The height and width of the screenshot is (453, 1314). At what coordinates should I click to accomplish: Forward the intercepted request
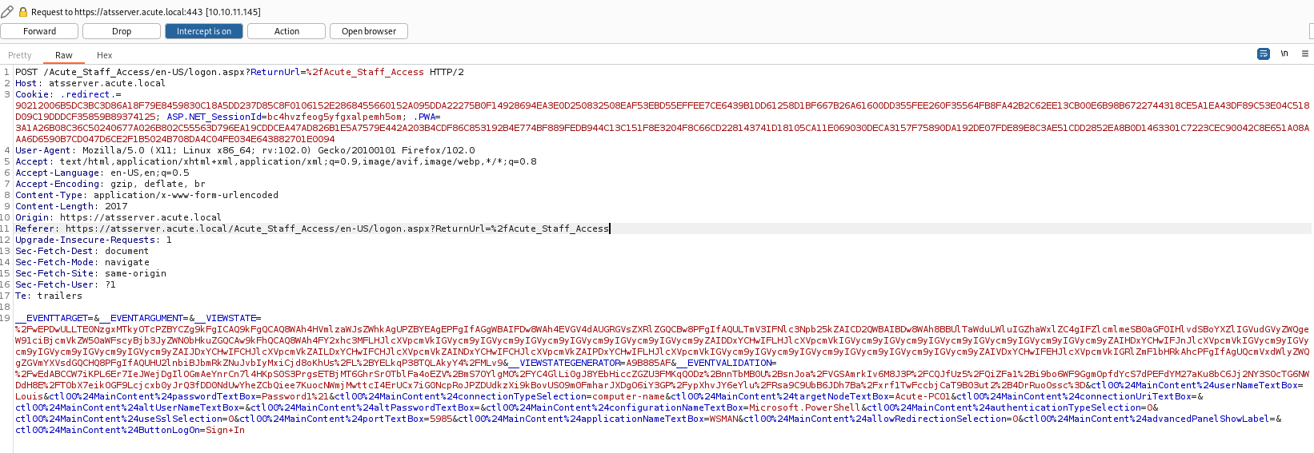39,31
